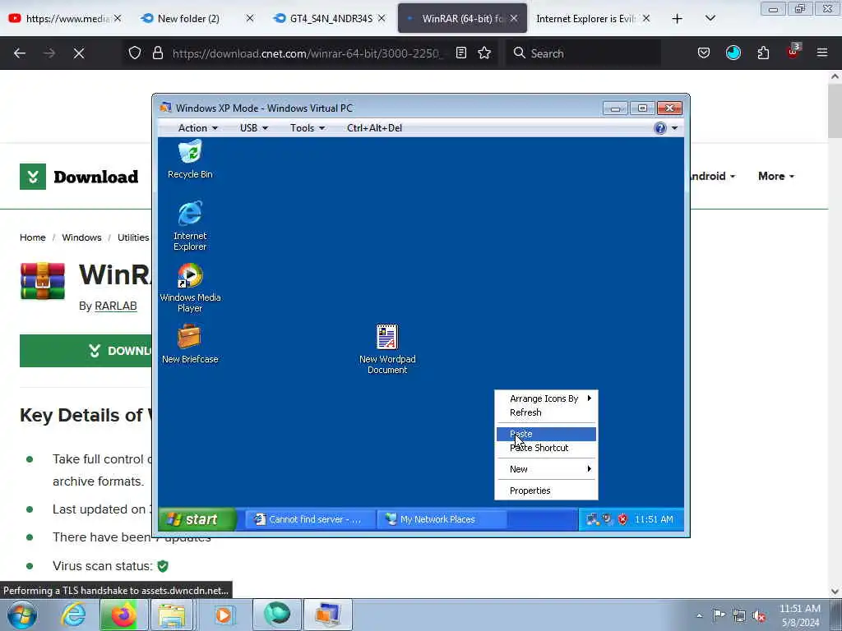Launch Internet Explorer from taskbar
The width and height of the screenshot is (842, 631).
73,615
